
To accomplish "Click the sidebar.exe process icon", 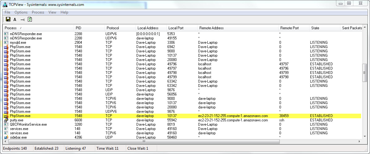I will tap(6, 137).
